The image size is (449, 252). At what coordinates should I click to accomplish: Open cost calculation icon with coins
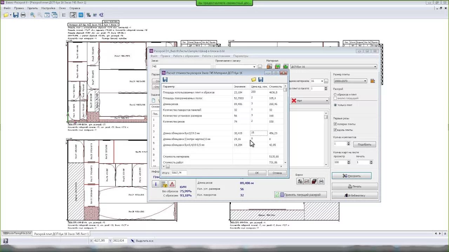point(164,184)
